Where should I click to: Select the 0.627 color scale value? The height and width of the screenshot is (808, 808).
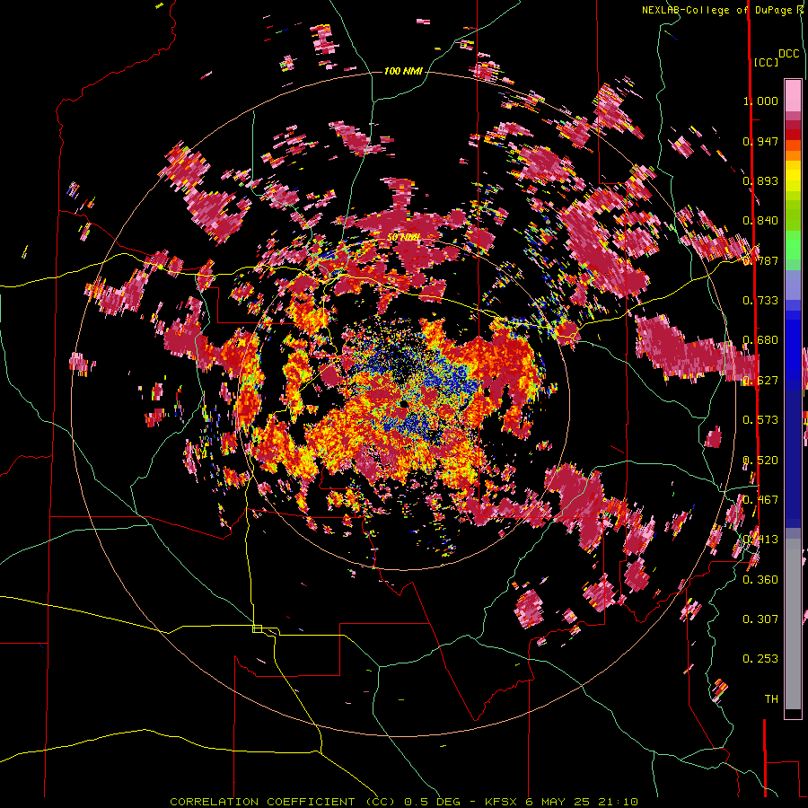point(760,381)
